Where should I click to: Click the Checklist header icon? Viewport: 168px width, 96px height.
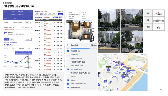pyautogui.click(x=68, y=45)
